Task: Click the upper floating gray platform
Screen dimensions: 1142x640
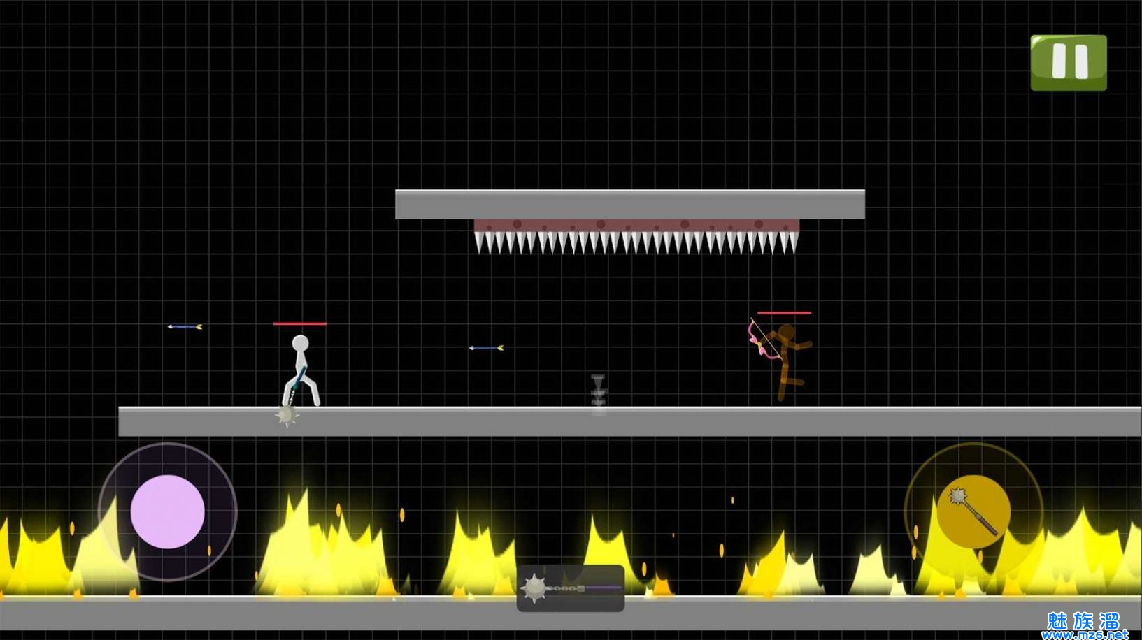Action: [629, 204]
